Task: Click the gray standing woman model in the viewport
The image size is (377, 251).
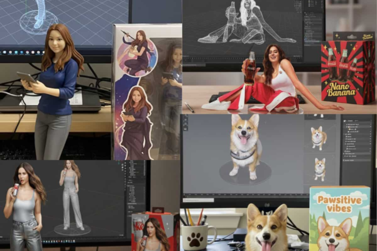Action: click(x=71, y=195)
